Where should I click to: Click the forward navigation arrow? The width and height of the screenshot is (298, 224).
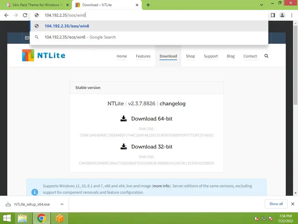16,15
